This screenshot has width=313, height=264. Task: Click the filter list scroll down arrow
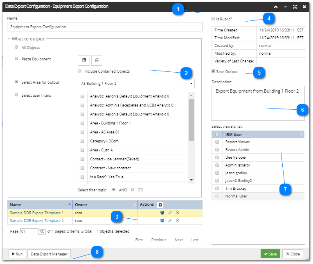pos(191,180)
